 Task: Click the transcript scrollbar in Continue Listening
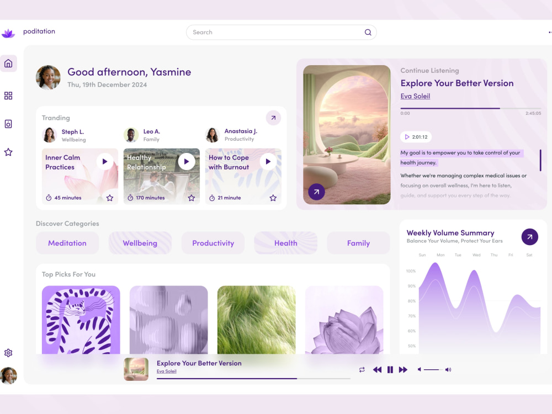[540, 161]
